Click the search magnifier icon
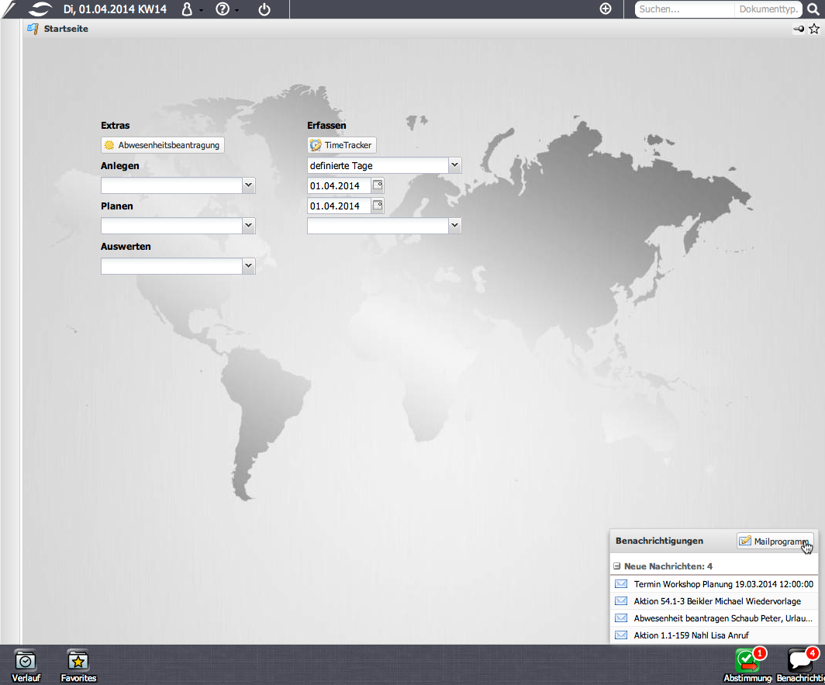The image size is (825, 685). [x=813, y=9]
